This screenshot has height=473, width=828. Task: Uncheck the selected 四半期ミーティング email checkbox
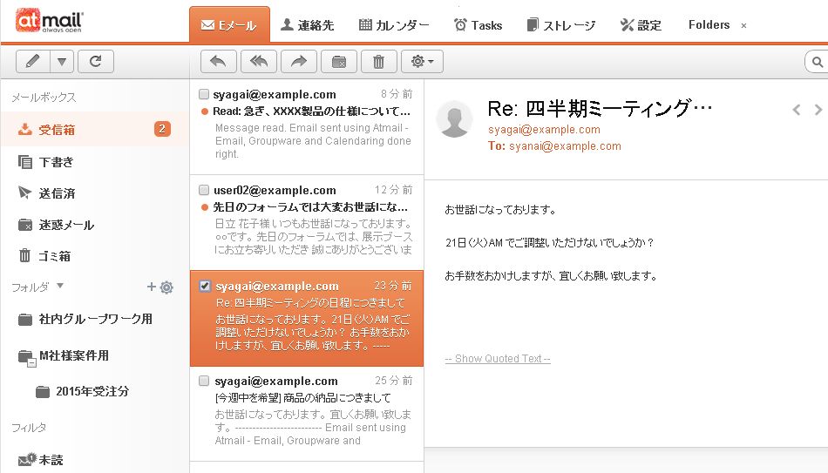tap(204, 286)
